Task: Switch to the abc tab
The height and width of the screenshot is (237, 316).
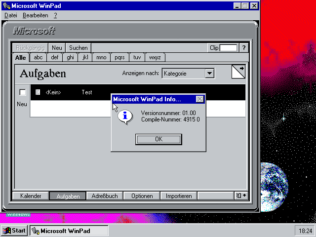Action: click(x=38, y=57)
